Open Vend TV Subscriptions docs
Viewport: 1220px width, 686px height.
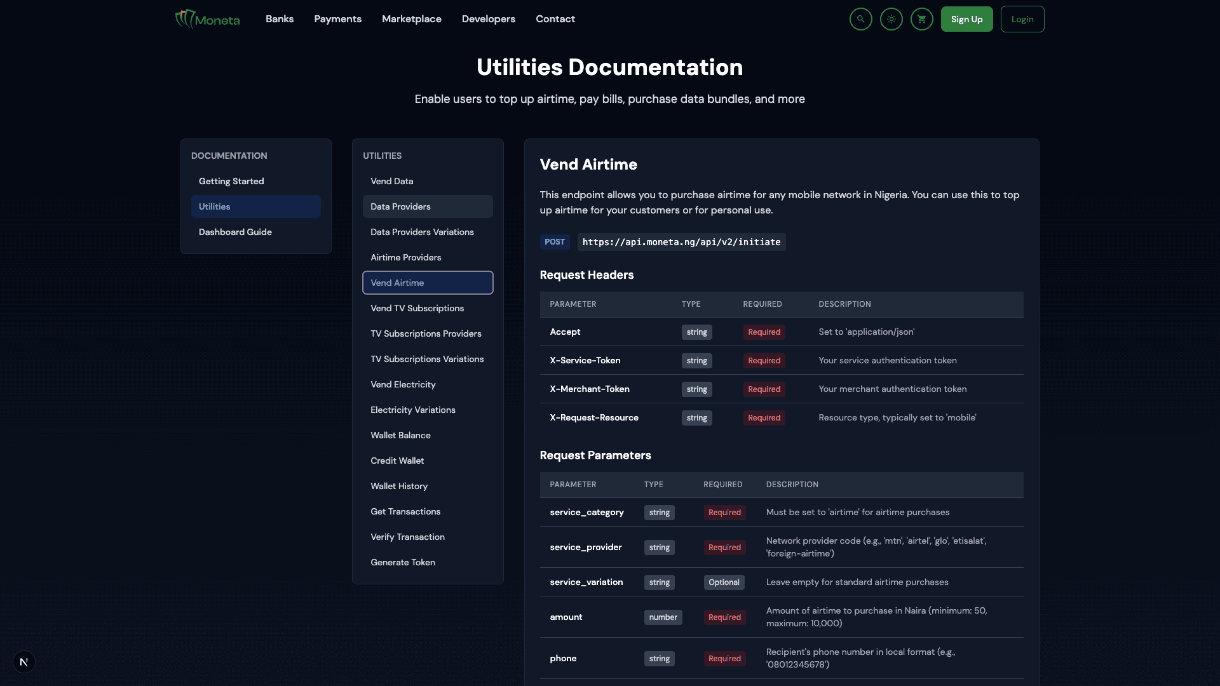(x=428, y=308)
